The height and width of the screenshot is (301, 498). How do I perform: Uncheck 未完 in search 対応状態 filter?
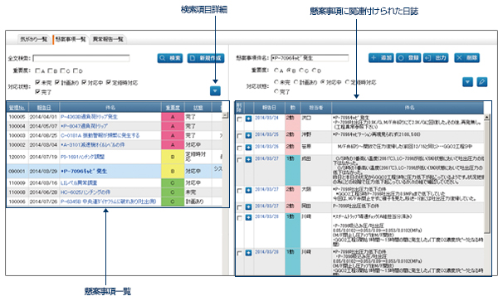[37, 82]
